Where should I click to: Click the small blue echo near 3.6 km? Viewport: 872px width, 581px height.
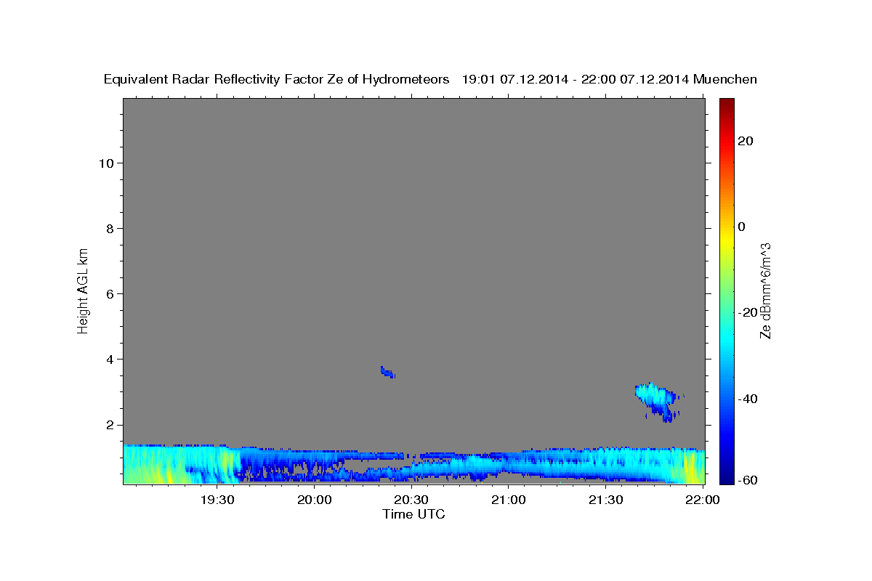[x=387, y=372]
